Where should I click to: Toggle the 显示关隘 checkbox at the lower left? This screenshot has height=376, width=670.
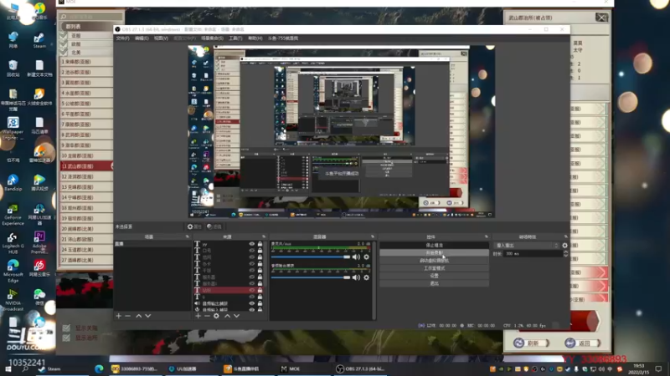tap(66, 328)
